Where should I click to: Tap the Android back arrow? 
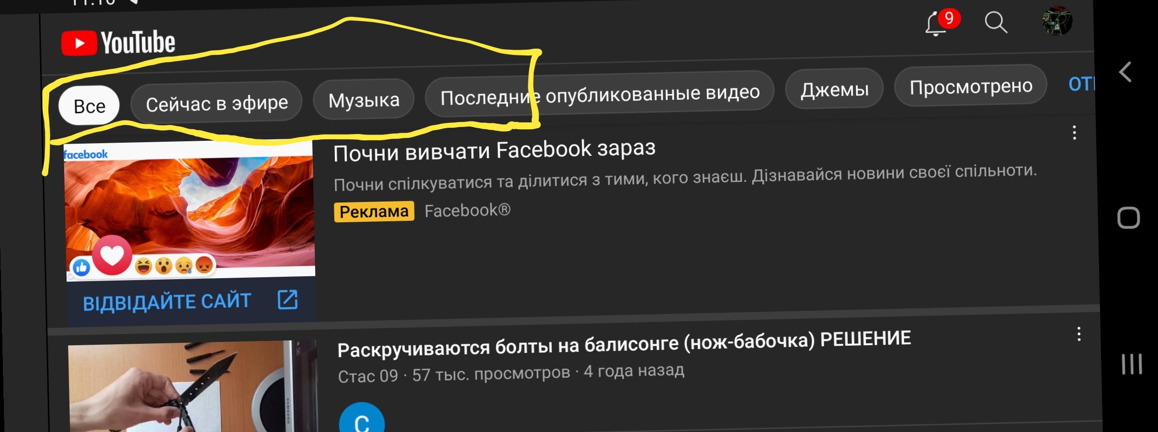[x=1125, y=72]
